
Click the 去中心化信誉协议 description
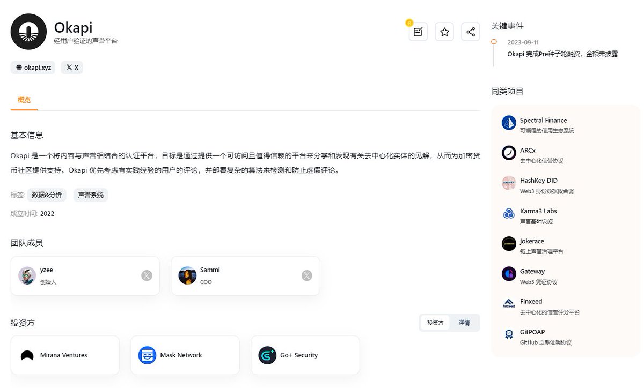click(541, 161)
